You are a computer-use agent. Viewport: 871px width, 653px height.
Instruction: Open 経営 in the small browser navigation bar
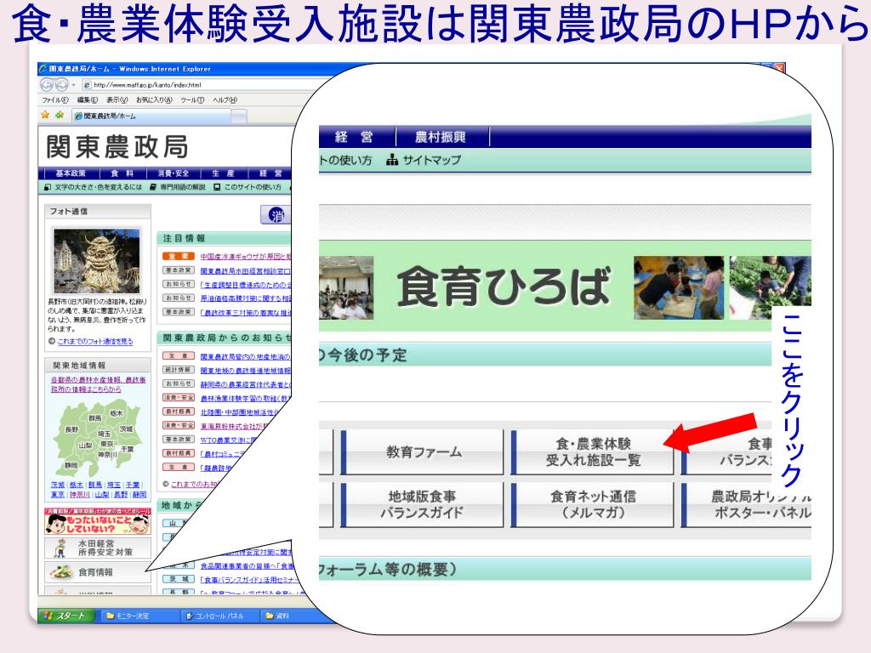270,173
